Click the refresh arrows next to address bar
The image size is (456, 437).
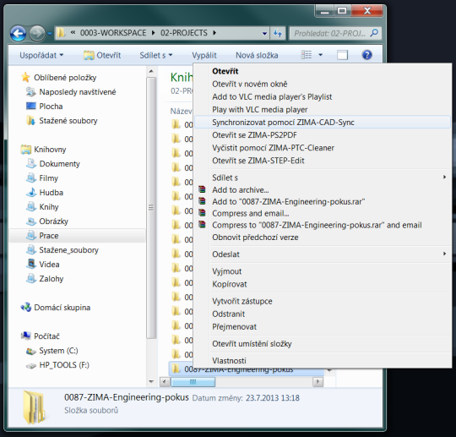(278, 33)
